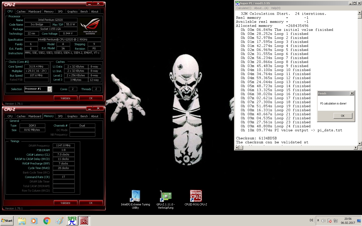Open GPU-Z 1.11.0 desktop shortcut

tap(166, 199)
